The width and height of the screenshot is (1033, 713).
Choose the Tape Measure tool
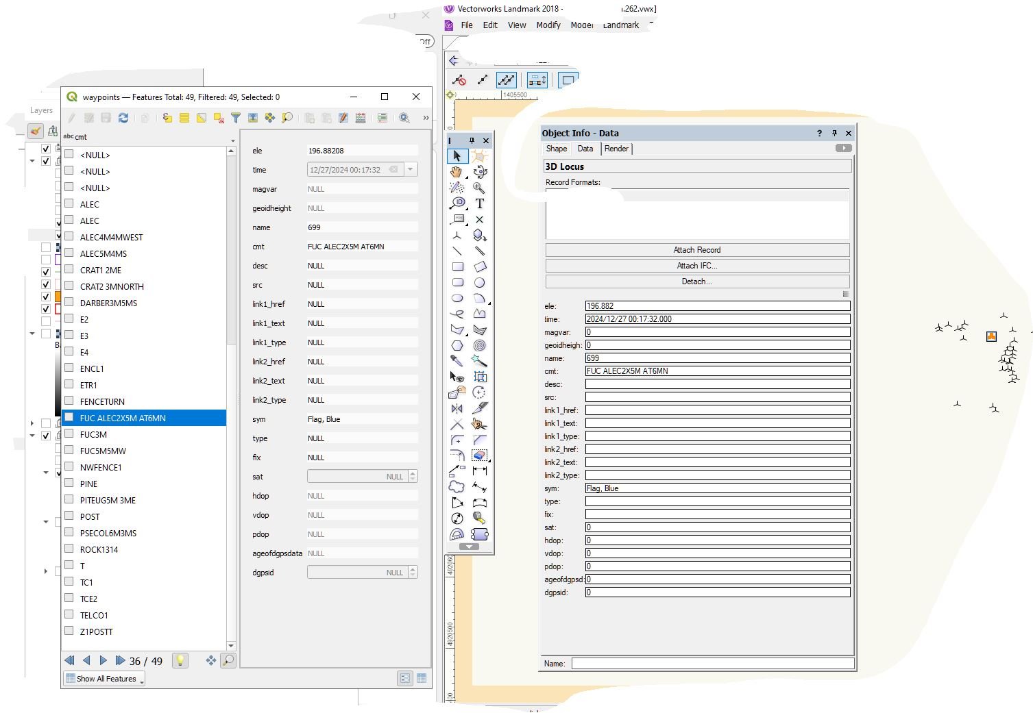tap(479, 518)
